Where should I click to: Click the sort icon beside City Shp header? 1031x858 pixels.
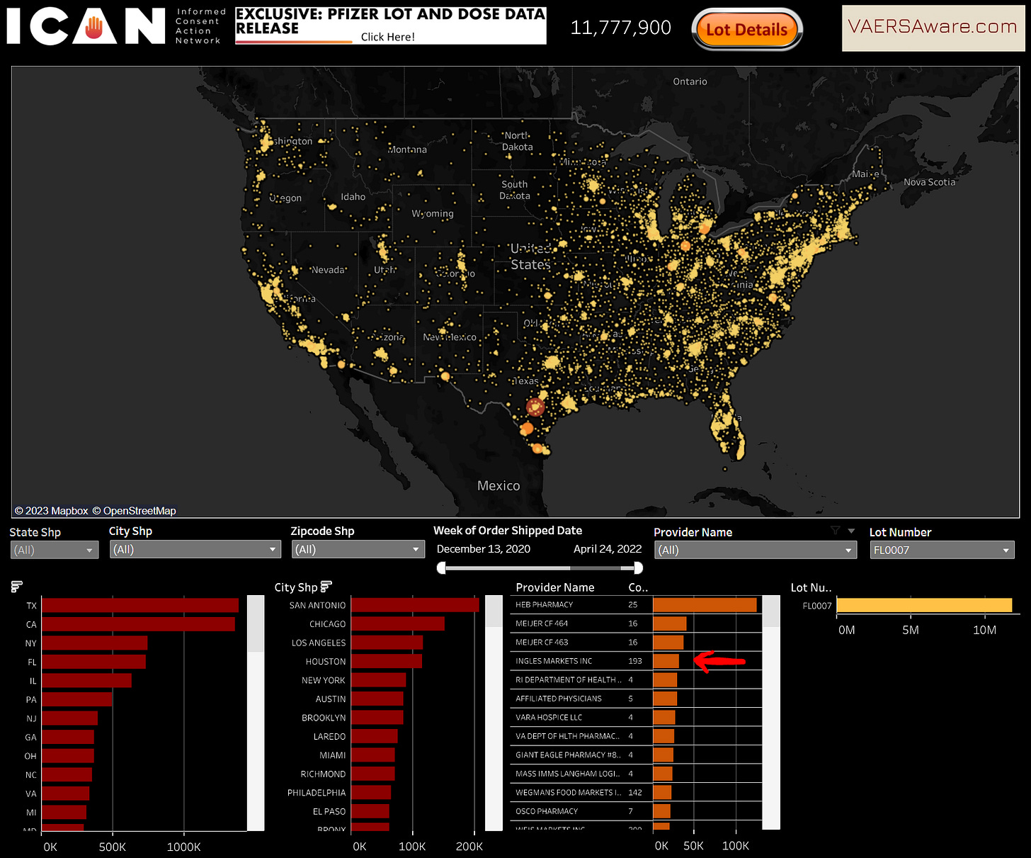tap(326, 587)
